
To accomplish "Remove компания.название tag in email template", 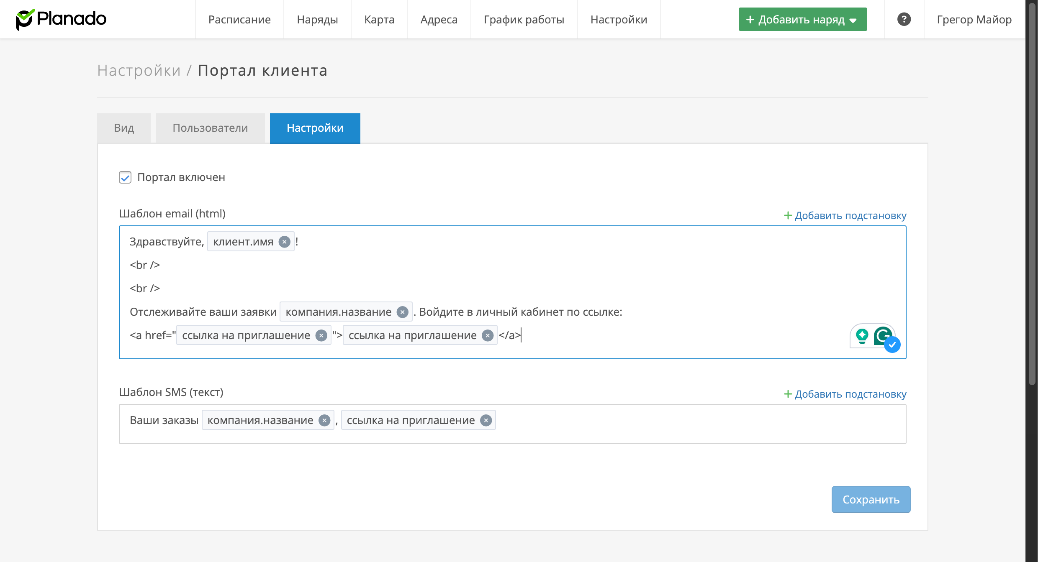I will click(x=402, y=312).
